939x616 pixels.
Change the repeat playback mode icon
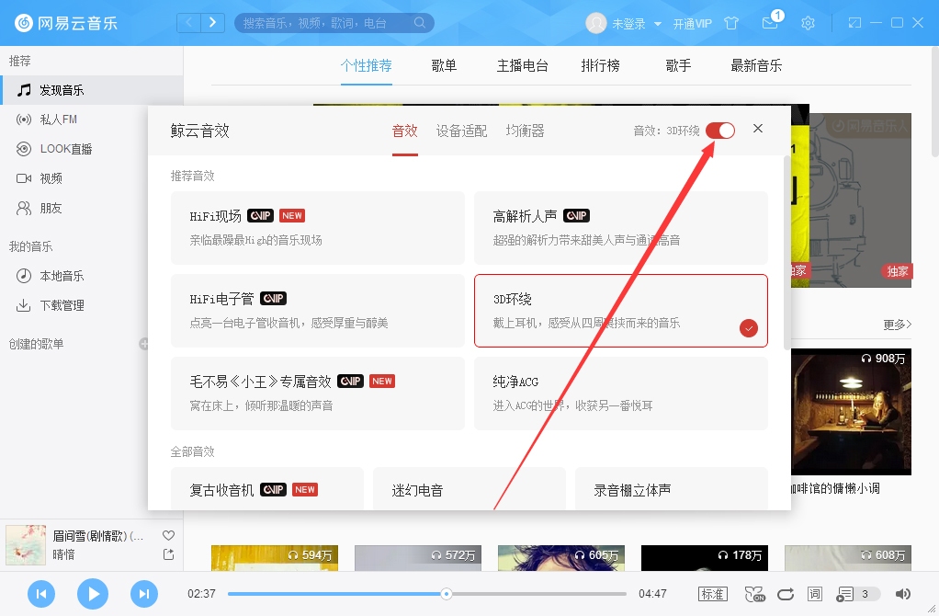pyautogui.click(x=786, y=594)
